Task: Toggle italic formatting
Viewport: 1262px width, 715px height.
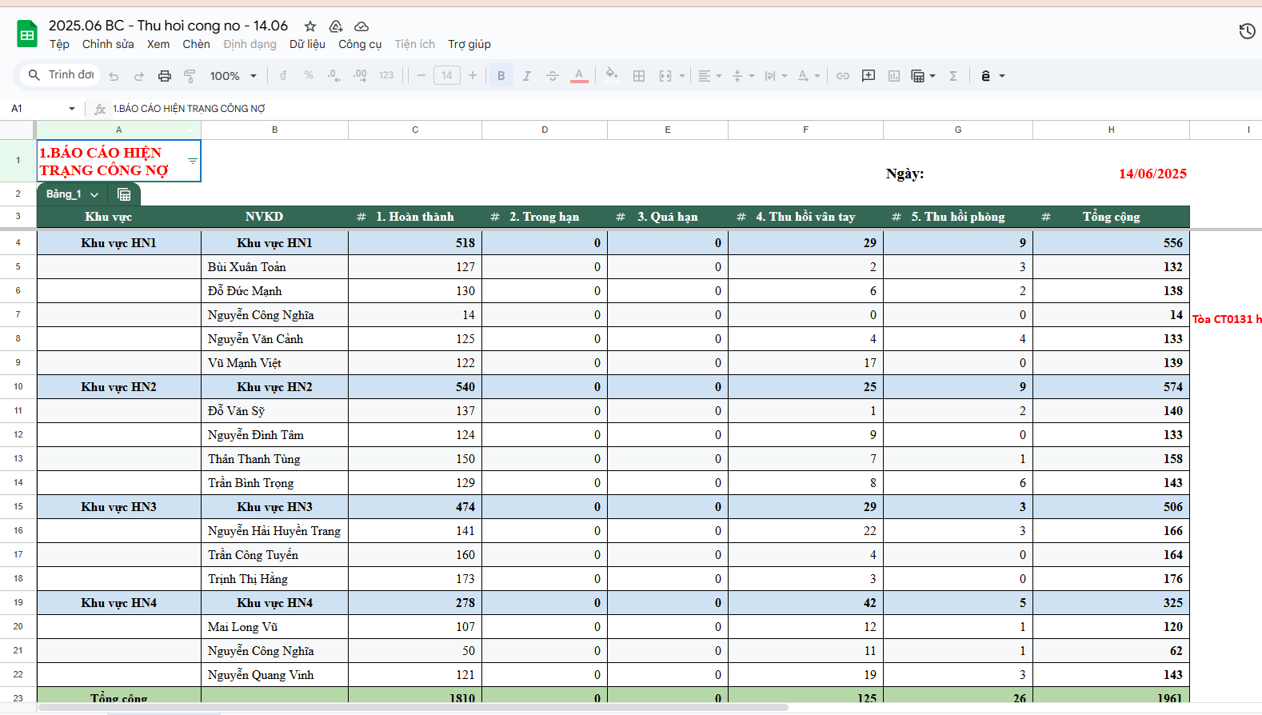Action: [x=526, y=76]
